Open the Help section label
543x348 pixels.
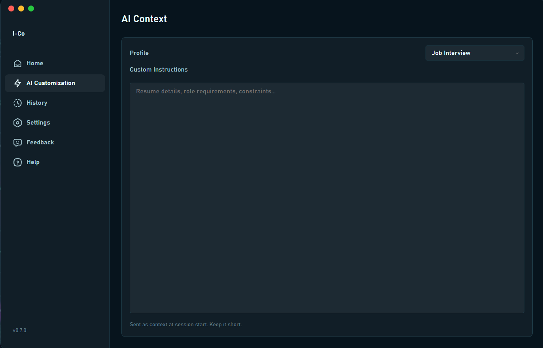[x=33, y=162]
